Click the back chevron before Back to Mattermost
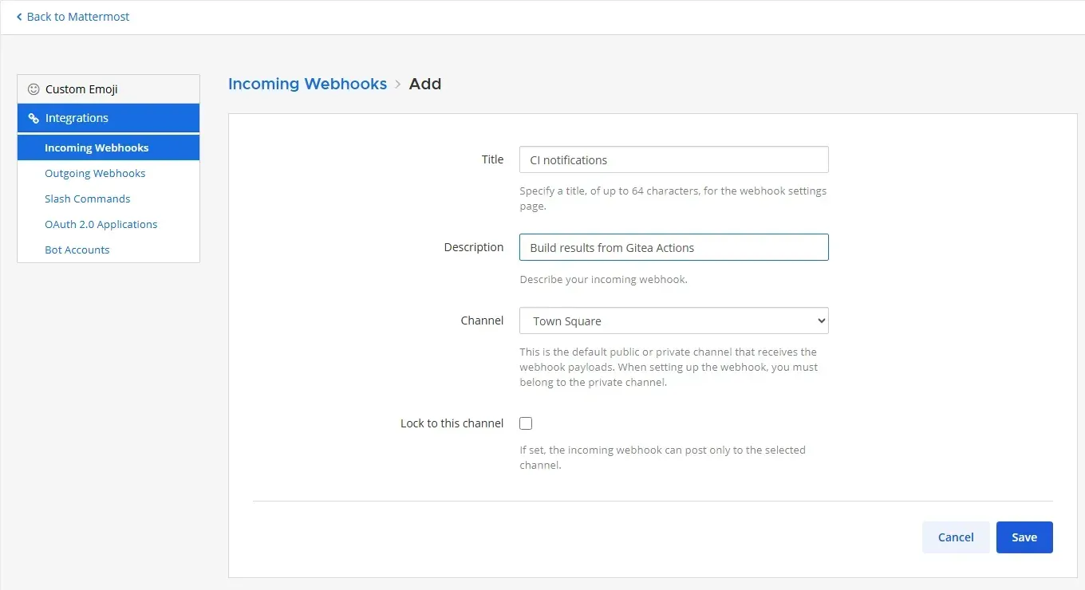The width and height of the screenshot is (1085, 590). (19, 17)
